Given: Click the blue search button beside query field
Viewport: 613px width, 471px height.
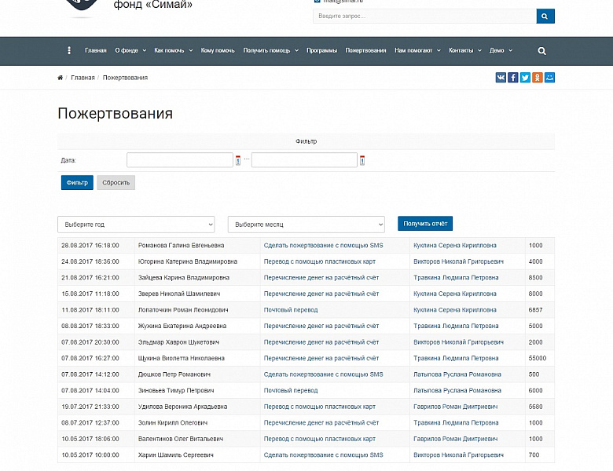Looking at the screenshot, I should click(x=545, y=16).
